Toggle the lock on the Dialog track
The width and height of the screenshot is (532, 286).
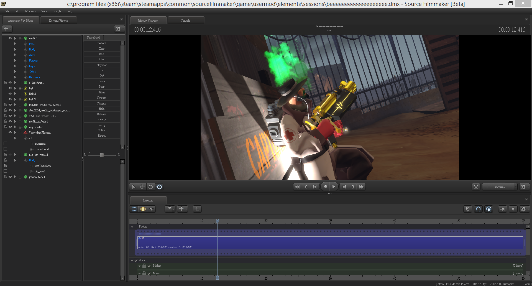tap(144, 266)
